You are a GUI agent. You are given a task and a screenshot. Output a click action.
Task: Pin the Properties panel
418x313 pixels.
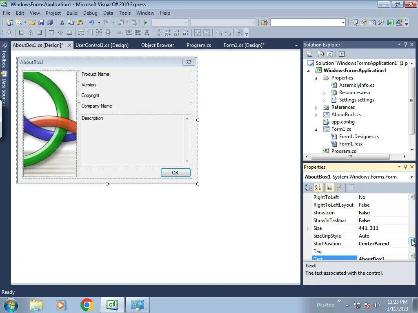click(x=405, y=167)
